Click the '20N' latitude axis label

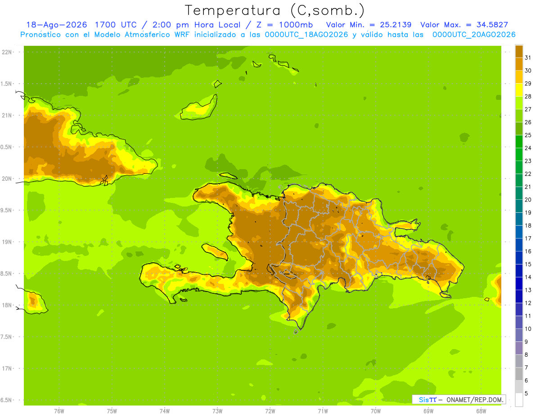6,179
